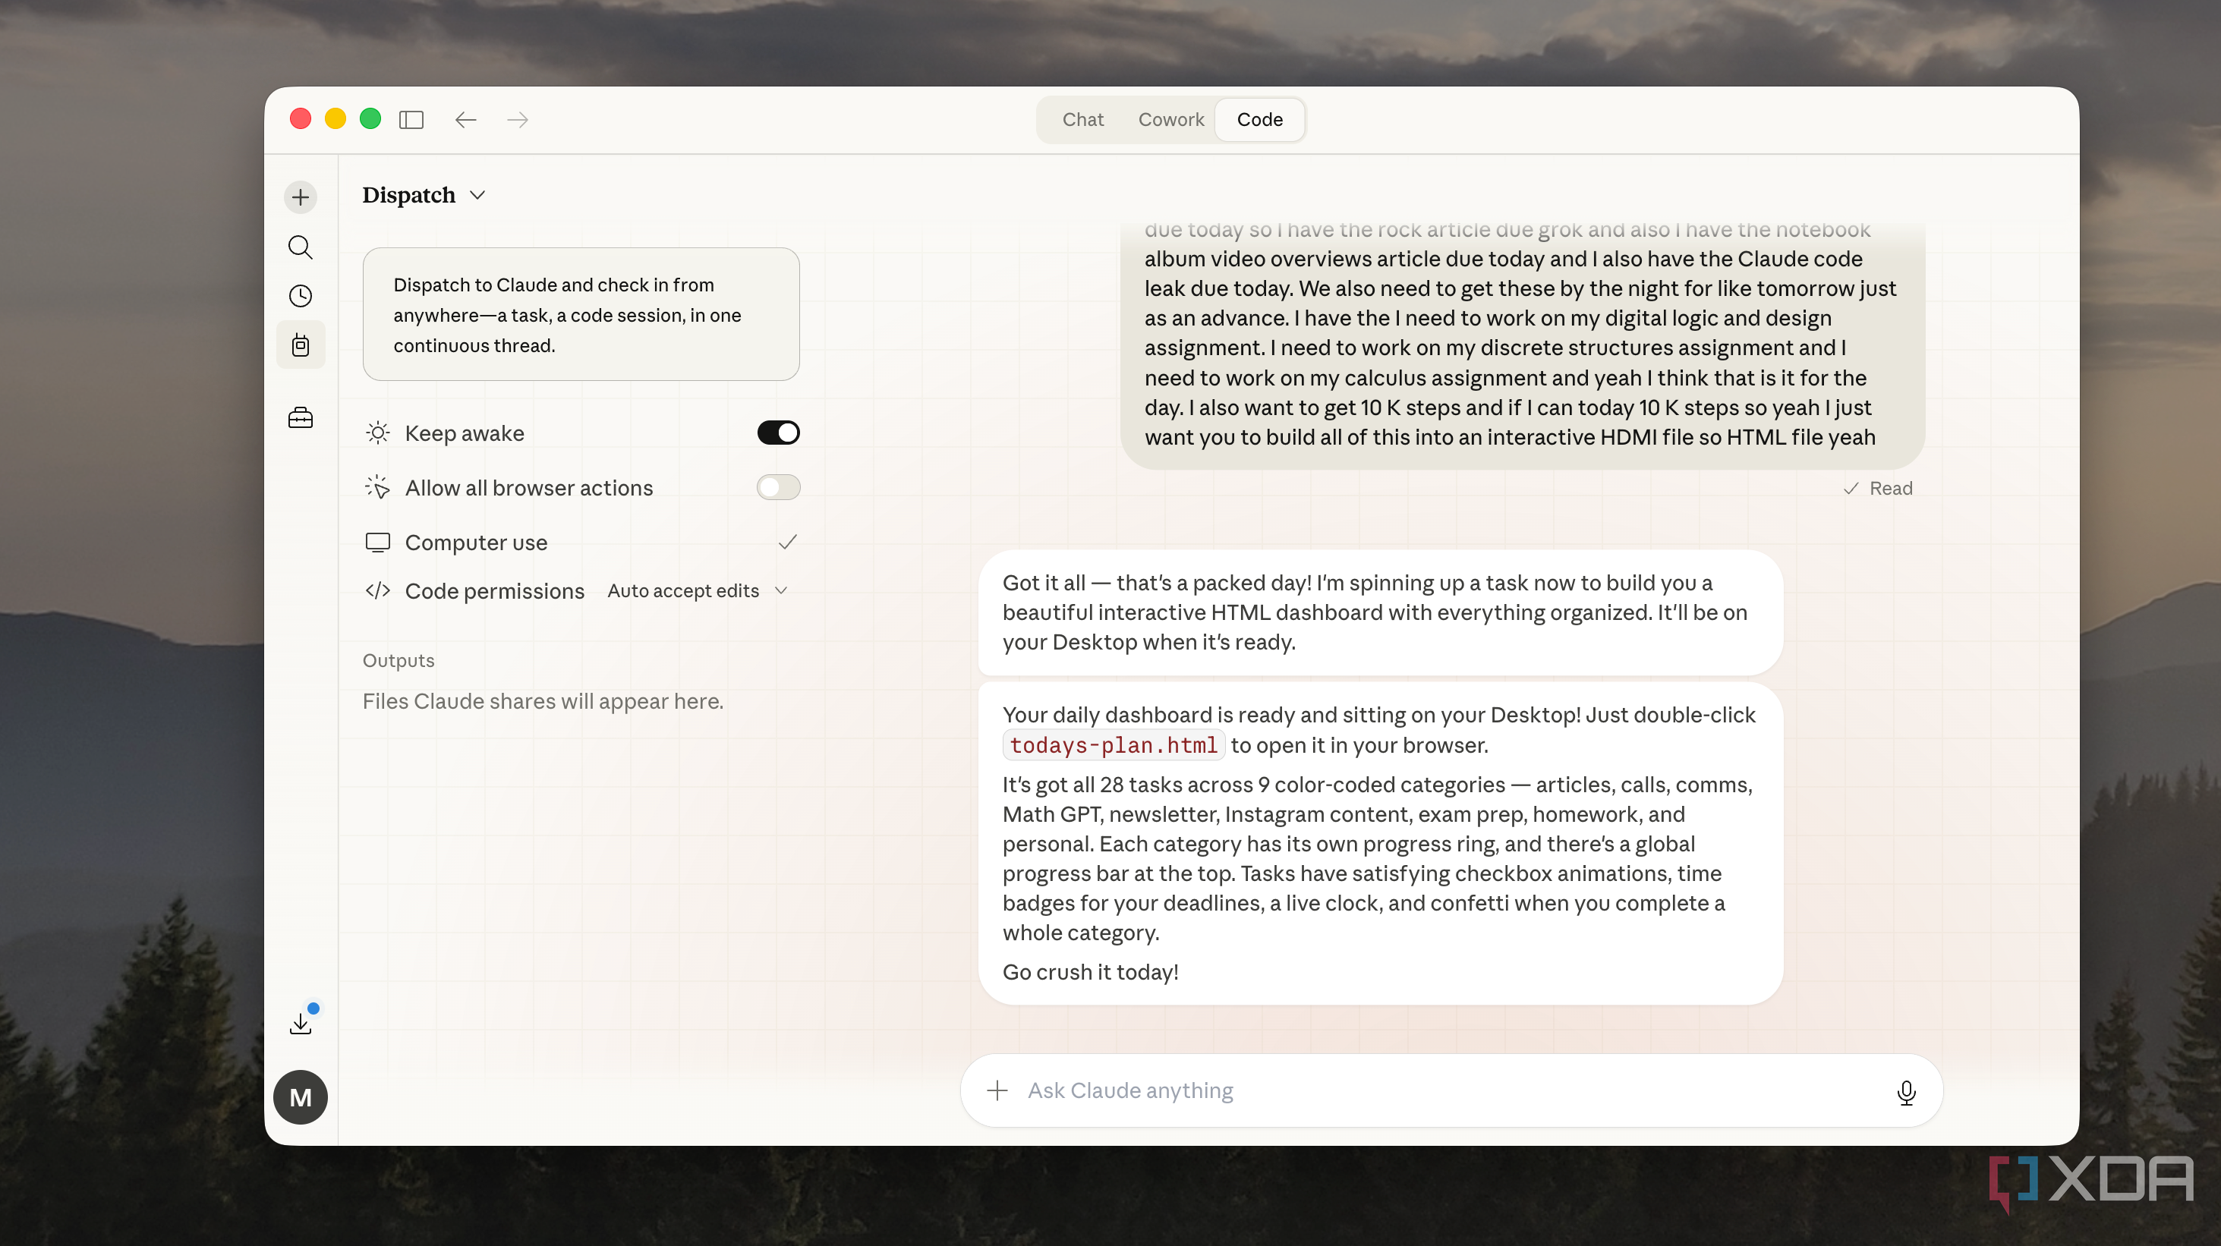Viewport: 2221px width, 1246px height.
Task: Open history via the clock icon
Action: (300, 297)
